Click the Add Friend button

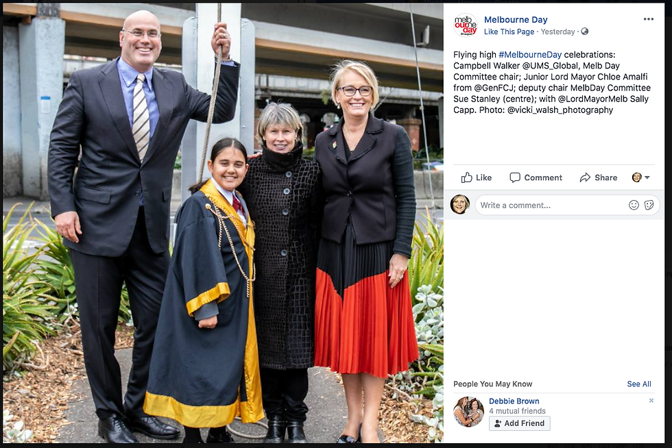(x=520, y=423)
